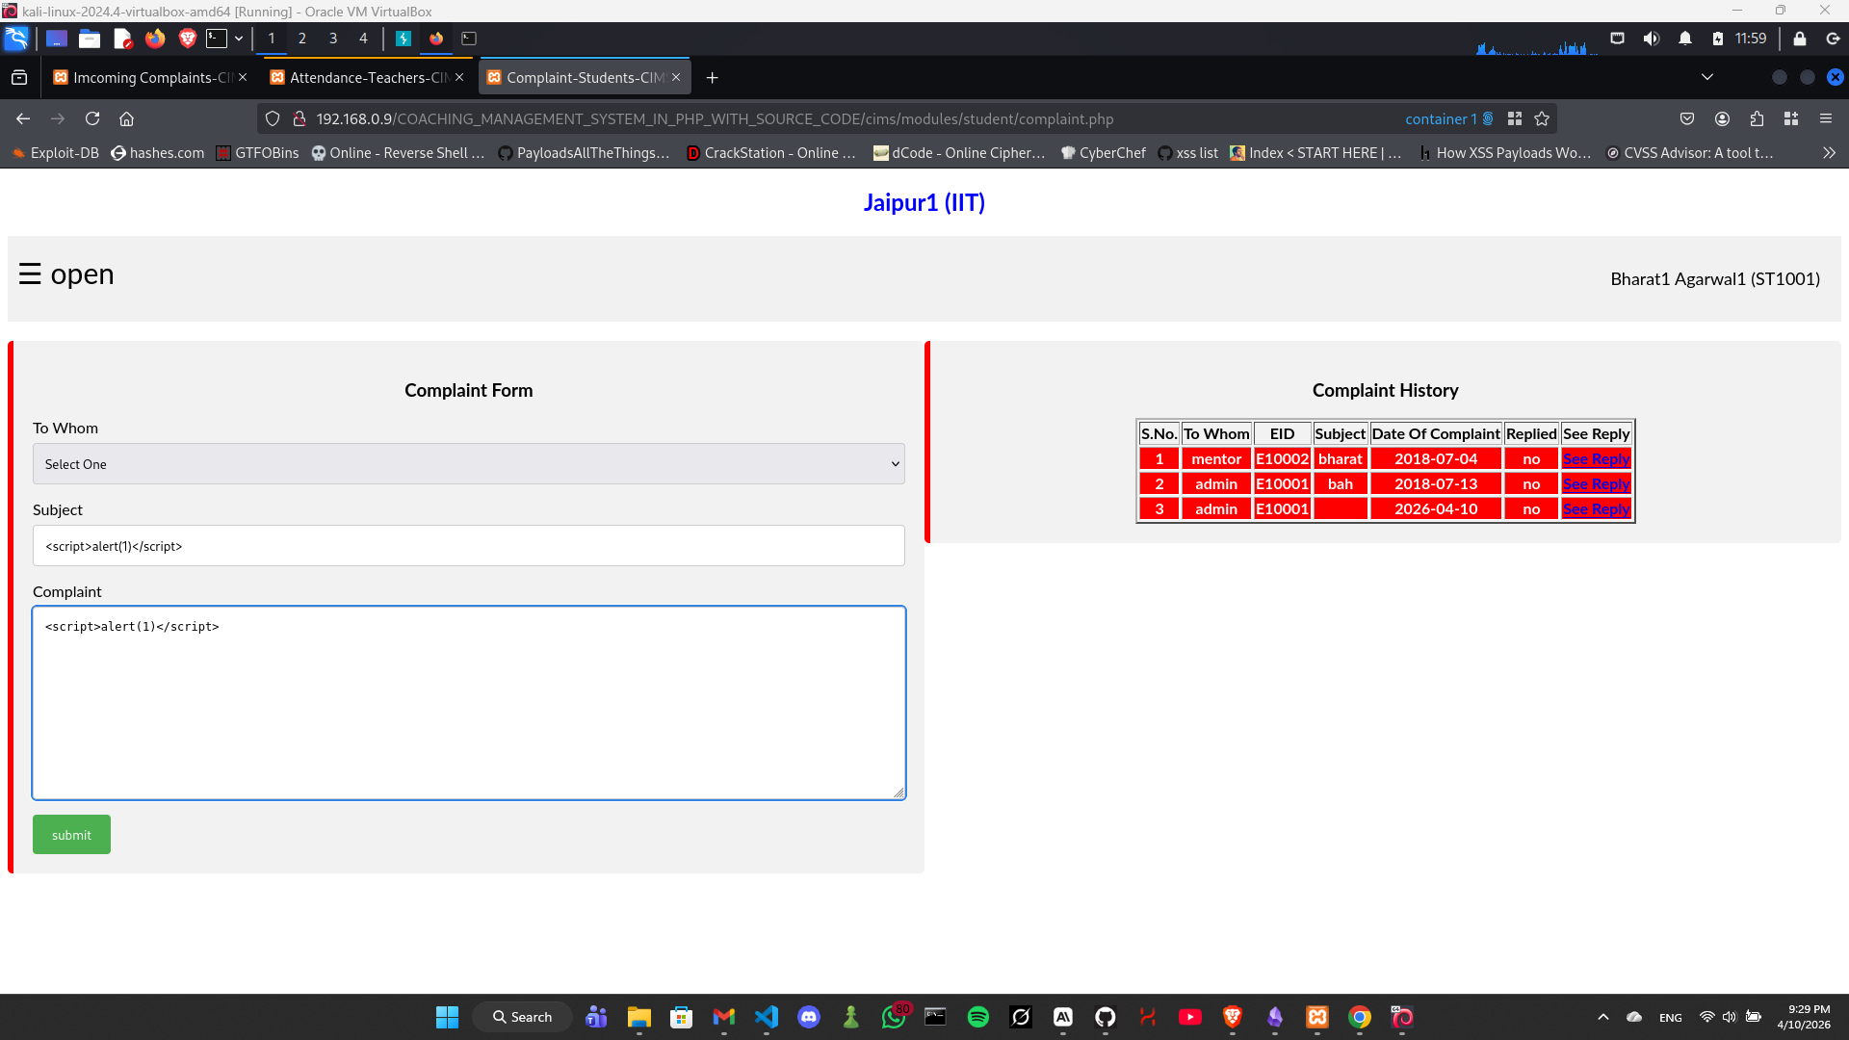The width and height of the screenshot is (1849, 1040).
Task: Expand the 'To Whom' Select One dropdown
Action: click(468, 464)
